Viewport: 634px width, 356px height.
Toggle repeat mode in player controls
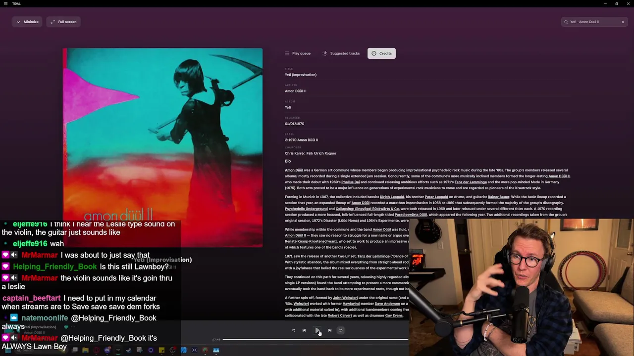pos(341,330)
